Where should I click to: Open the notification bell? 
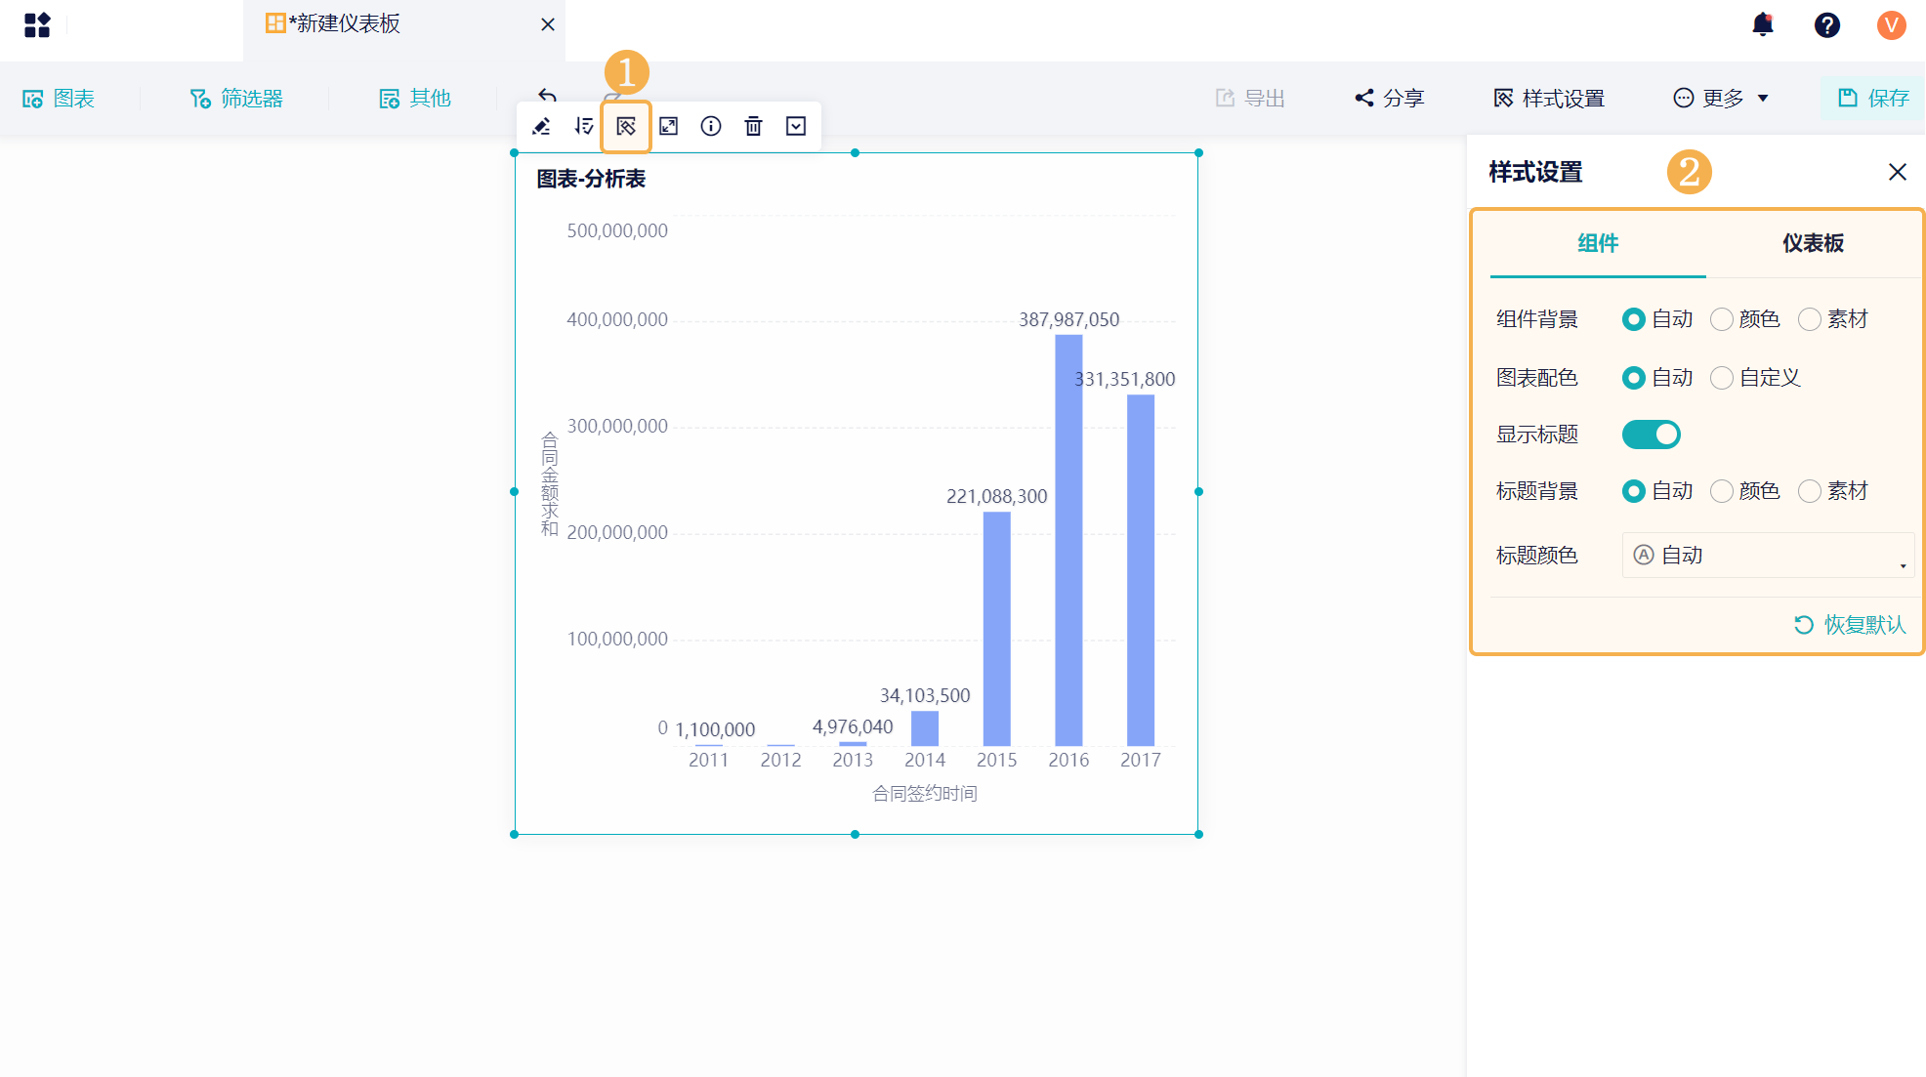[1763, 24]
